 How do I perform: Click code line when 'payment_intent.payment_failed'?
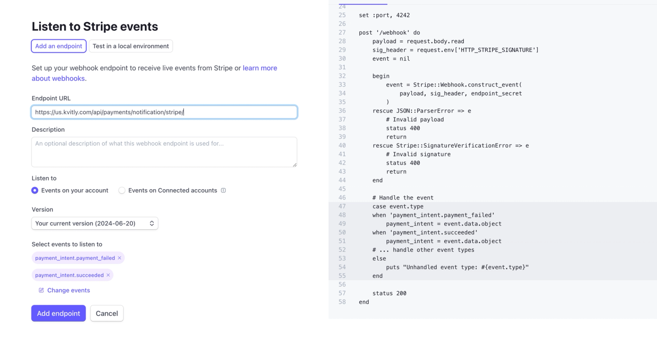[x=434, y=215]
